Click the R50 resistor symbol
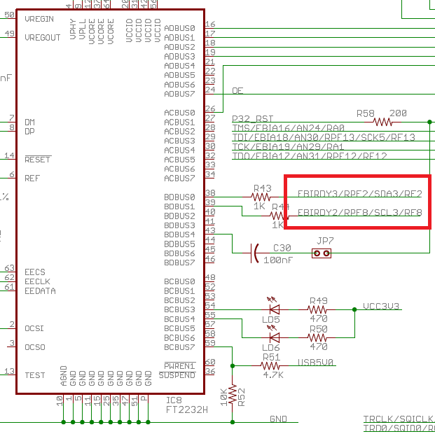This screenshot has height=434, width=435. click(317, 337)
